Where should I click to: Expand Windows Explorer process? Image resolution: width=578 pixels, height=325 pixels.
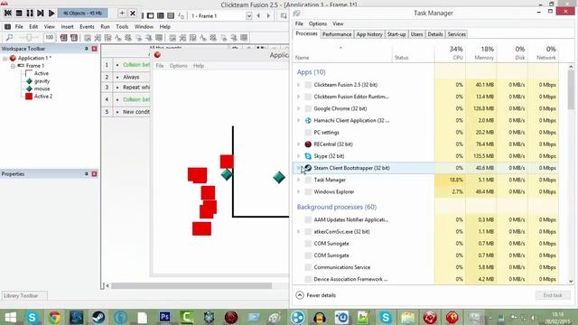click(298, 191)
